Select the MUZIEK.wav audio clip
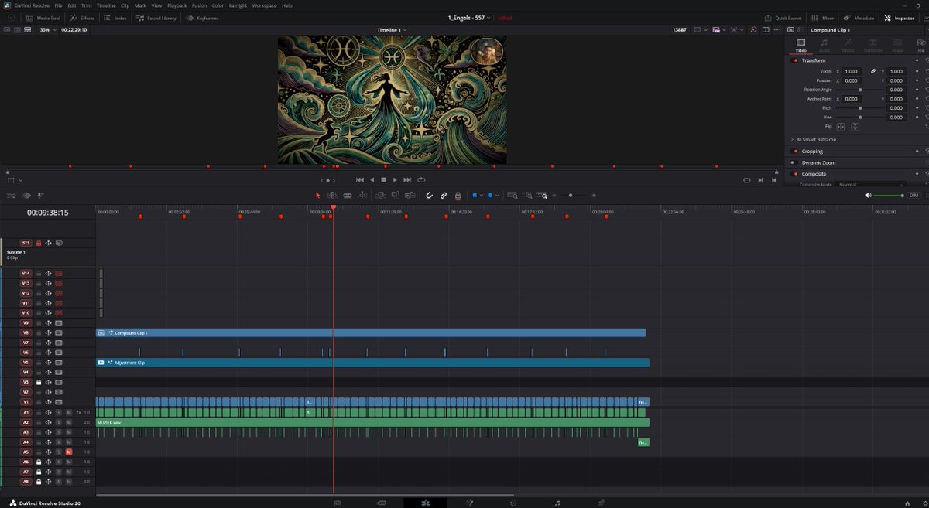 [372, 422]
